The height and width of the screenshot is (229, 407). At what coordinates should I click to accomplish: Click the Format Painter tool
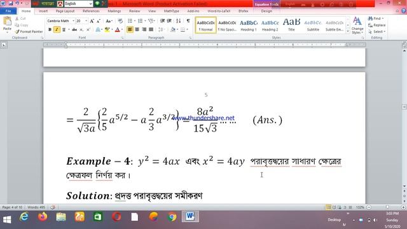point(29,32)
